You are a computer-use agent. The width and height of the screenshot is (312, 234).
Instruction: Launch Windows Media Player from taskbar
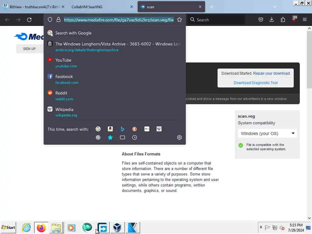72,227
